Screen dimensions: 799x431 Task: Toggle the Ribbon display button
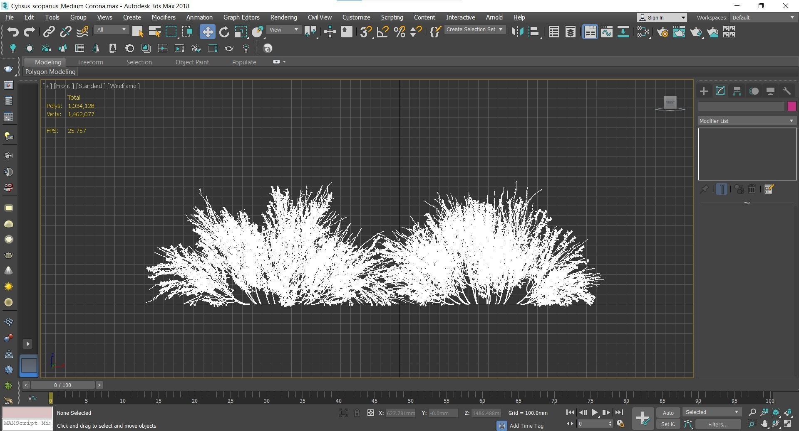(590, 32)
